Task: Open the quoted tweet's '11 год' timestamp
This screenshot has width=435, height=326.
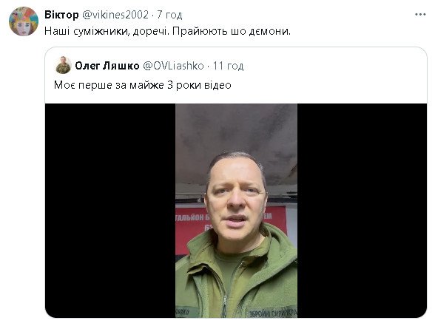Action: tap(229, 66)
